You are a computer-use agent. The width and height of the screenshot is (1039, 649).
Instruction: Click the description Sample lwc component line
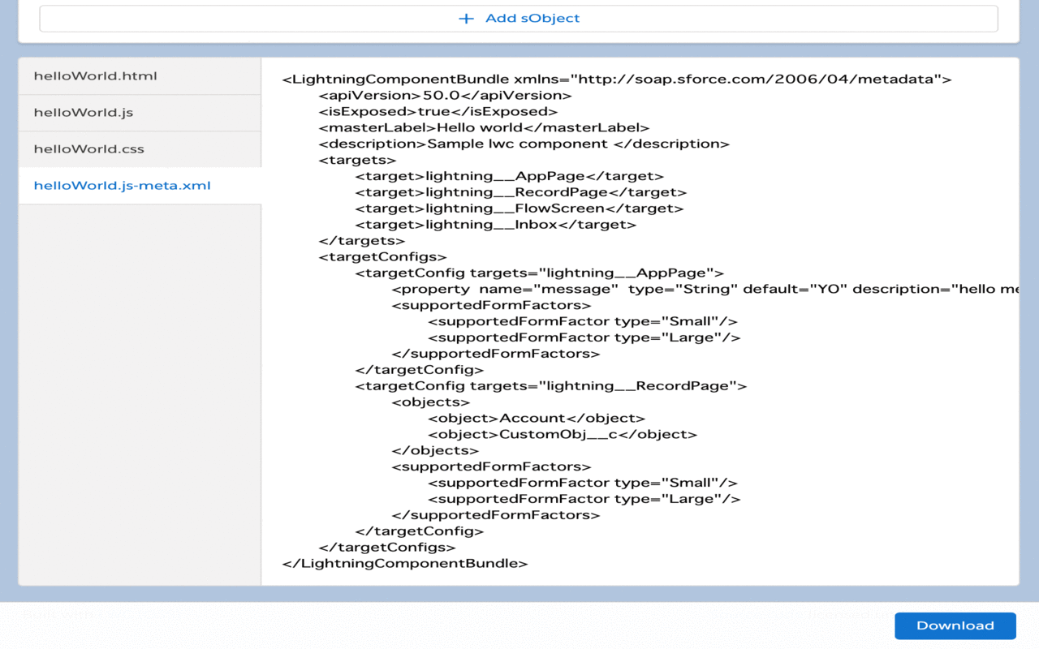[524, 144]
